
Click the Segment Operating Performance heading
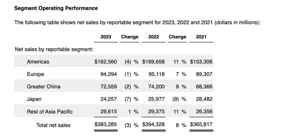point(56,8)
